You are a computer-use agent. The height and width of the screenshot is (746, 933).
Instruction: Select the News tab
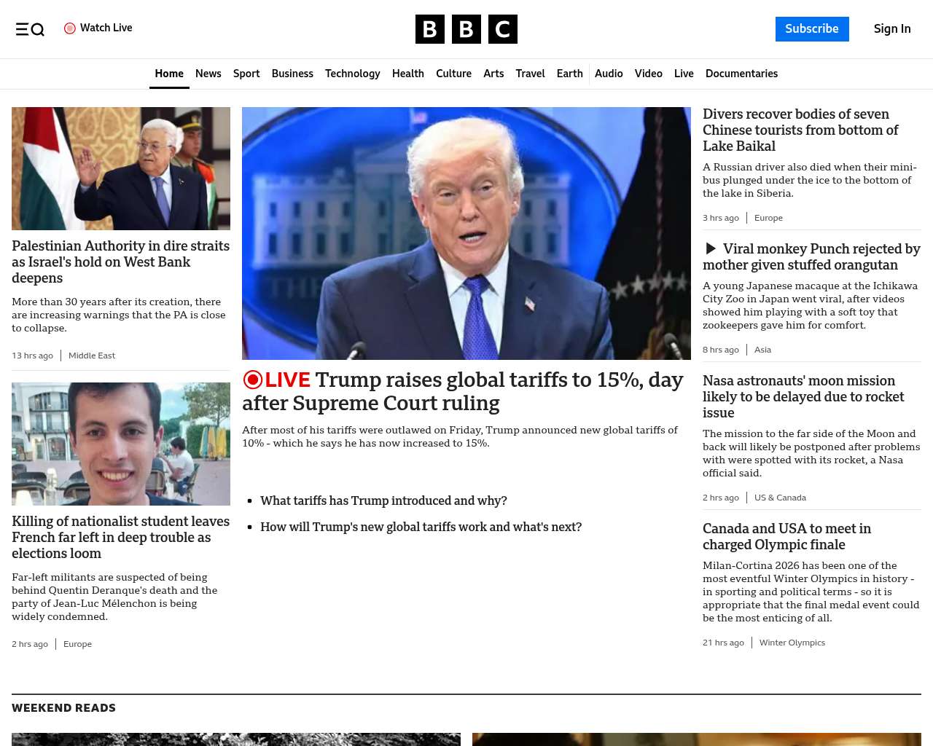(x=208, y=74)
